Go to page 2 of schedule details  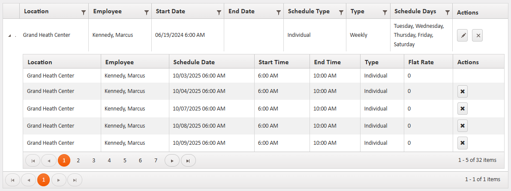pos(78,161)
